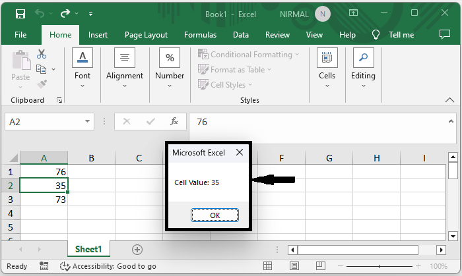The image size is (462, 276).
Task: Click the Select All corner triangle
Action: 13,158
